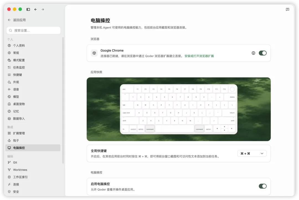Go back with the left arrow
The width and height of the screenshot is (299, 200).
[x=35, y=9]
